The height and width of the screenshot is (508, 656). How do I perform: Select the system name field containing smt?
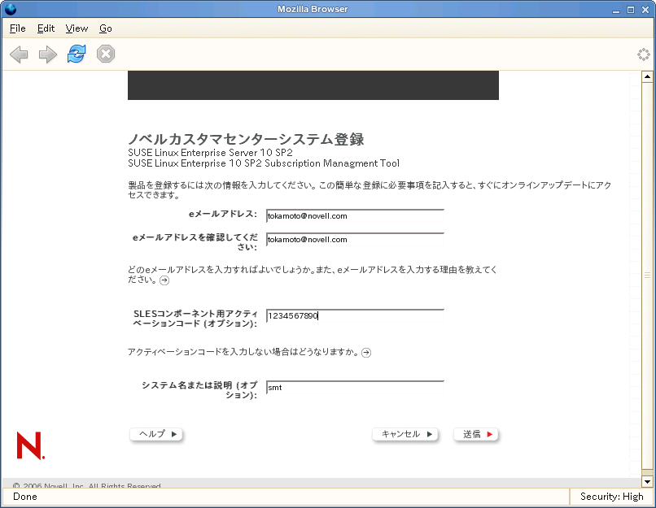pyautogui.click(x=355, y=388)
